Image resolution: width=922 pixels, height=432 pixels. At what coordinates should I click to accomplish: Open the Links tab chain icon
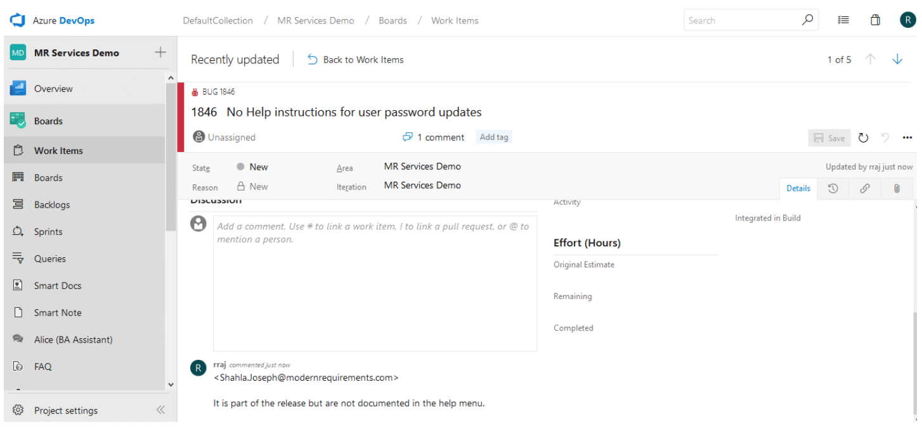[x=865, y=188]
